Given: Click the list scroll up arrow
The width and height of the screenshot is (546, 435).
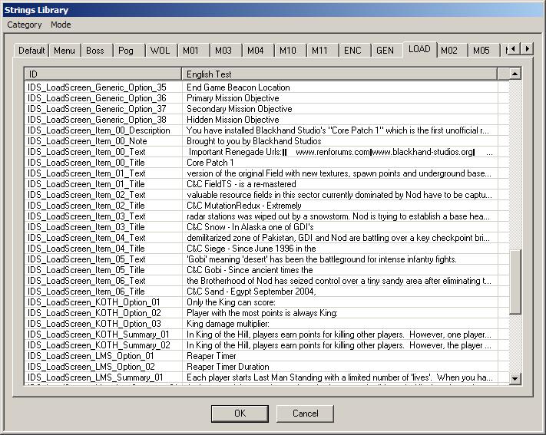Looking at the screenshot, I should (515, 74).
